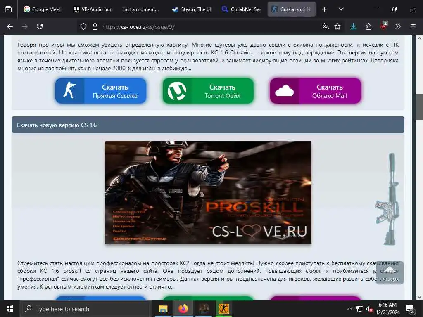423x317 pixels.
Task: Click the scroll-to-top arrow button
Action: click(390, 272)
